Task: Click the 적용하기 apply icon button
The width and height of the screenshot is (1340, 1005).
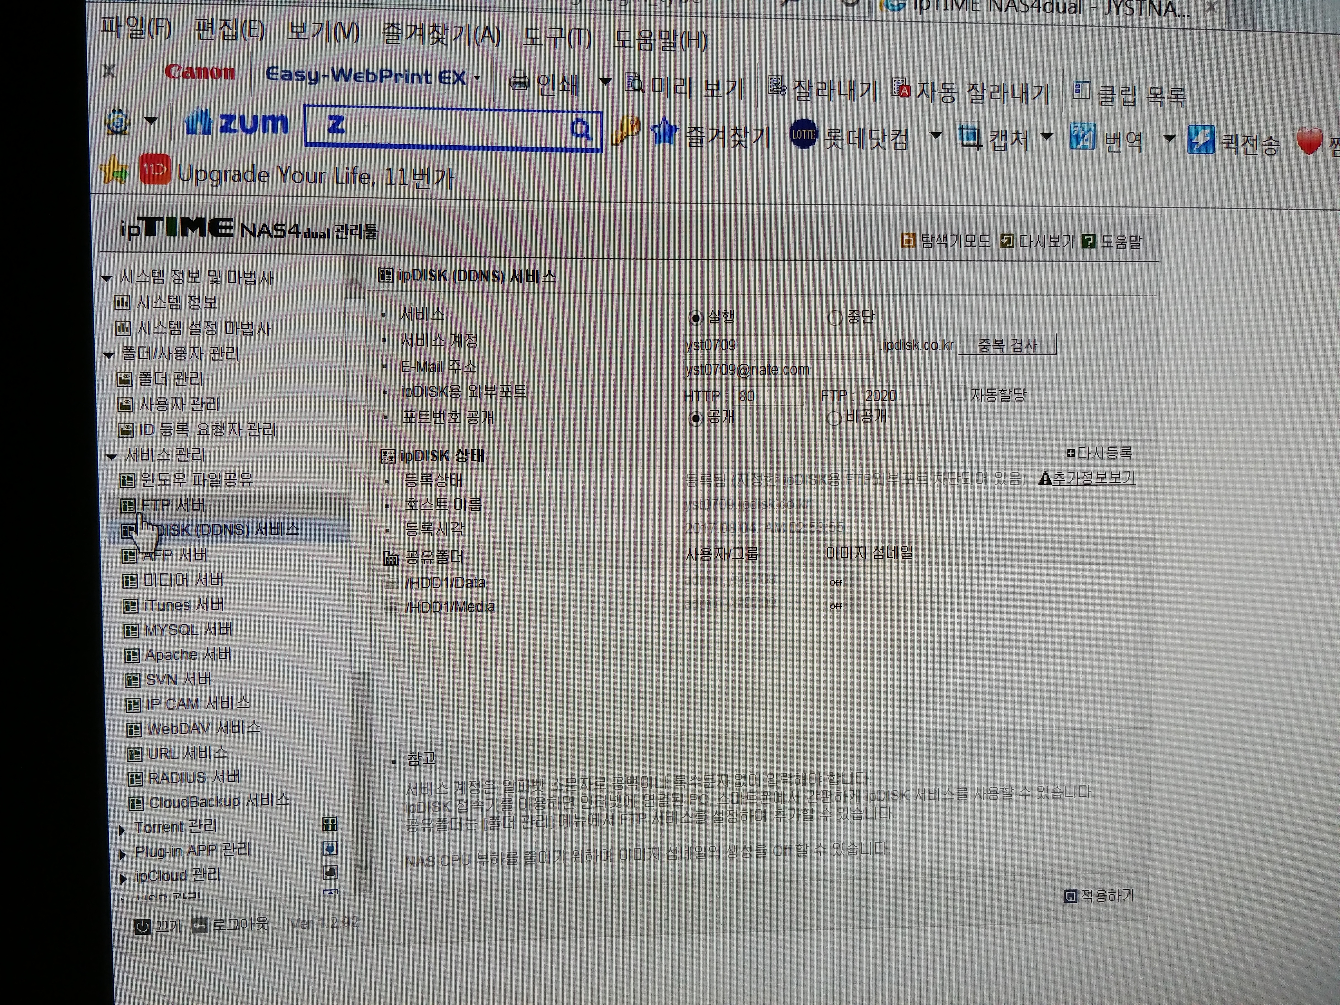Action: (x=1070, y=896)
